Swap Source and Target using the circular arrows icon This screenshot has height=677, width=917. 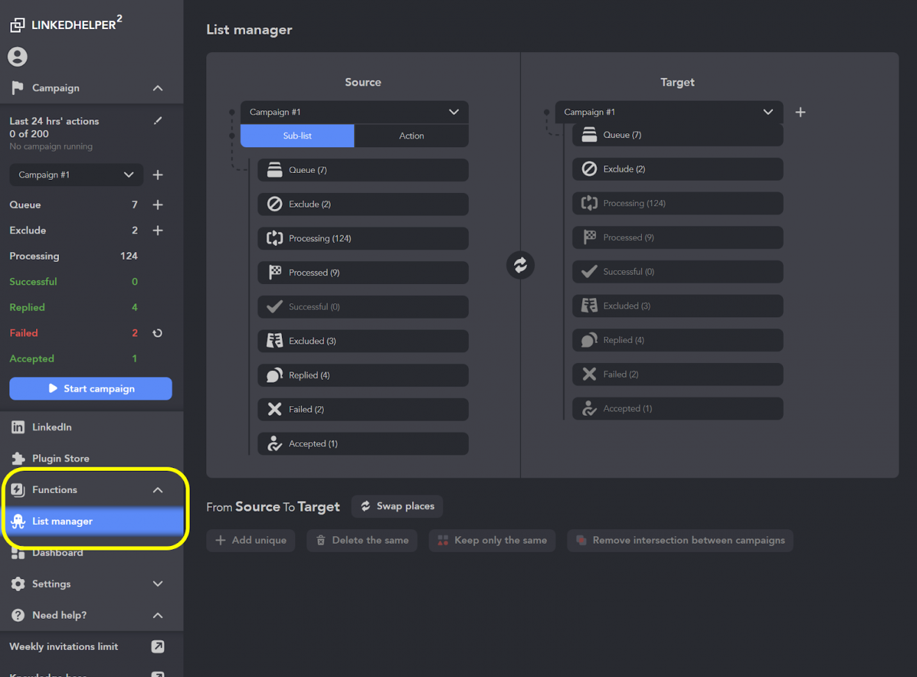[x=520, y=265]
